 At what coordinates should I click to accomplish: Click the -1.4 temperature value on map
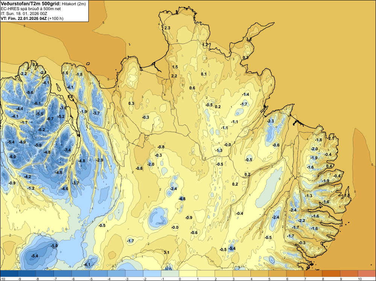pos(246,94)
